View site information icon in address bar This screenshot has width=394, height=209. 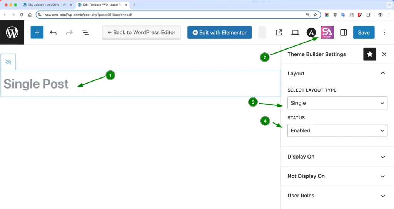[x=40, y=15]
